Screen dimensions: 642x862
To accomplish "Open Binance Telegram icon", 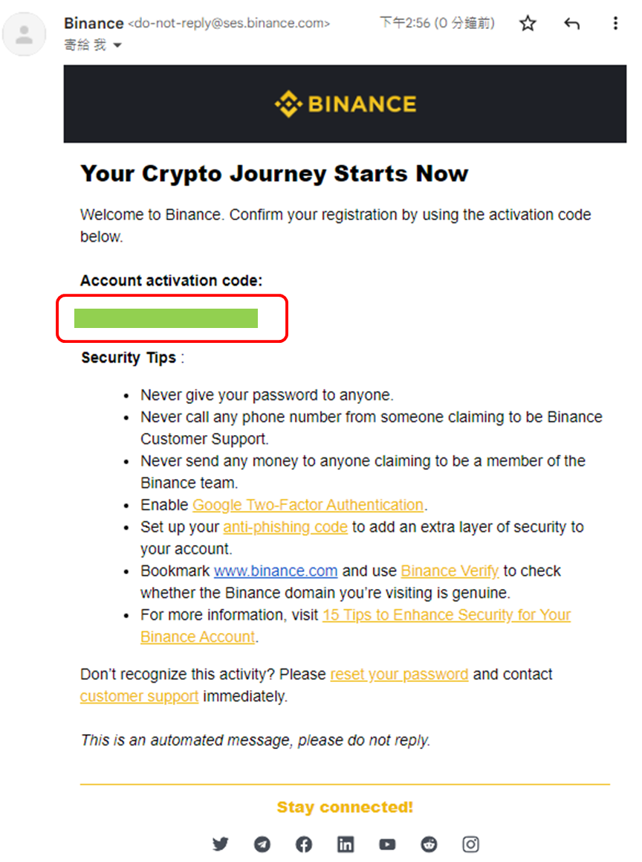I will pos(262,844).
